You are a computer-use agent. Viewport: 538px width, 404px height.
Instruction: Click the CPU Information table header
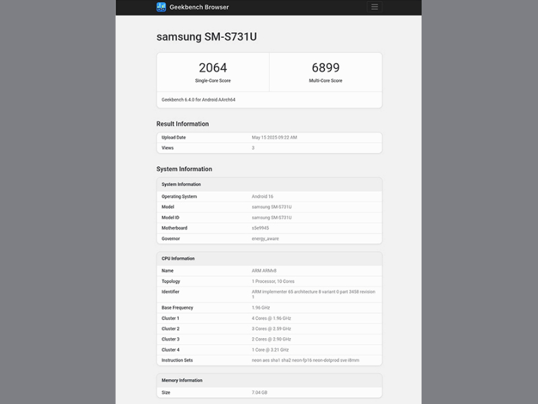(270, 259)
